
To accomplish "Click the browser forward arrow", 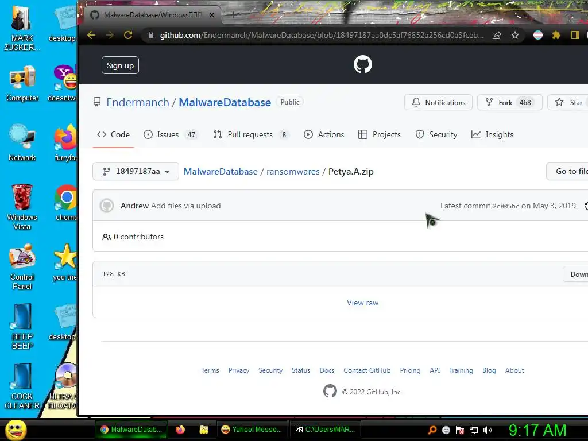I will (x=110, y=35).
